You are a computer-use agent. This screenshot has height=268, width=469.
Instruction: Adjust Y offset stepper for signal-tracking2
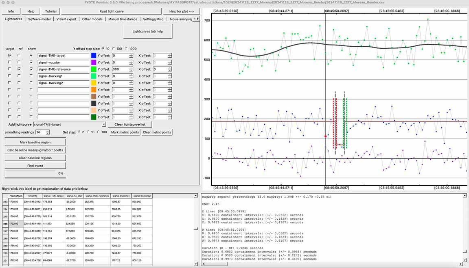[x=131, y=83]
